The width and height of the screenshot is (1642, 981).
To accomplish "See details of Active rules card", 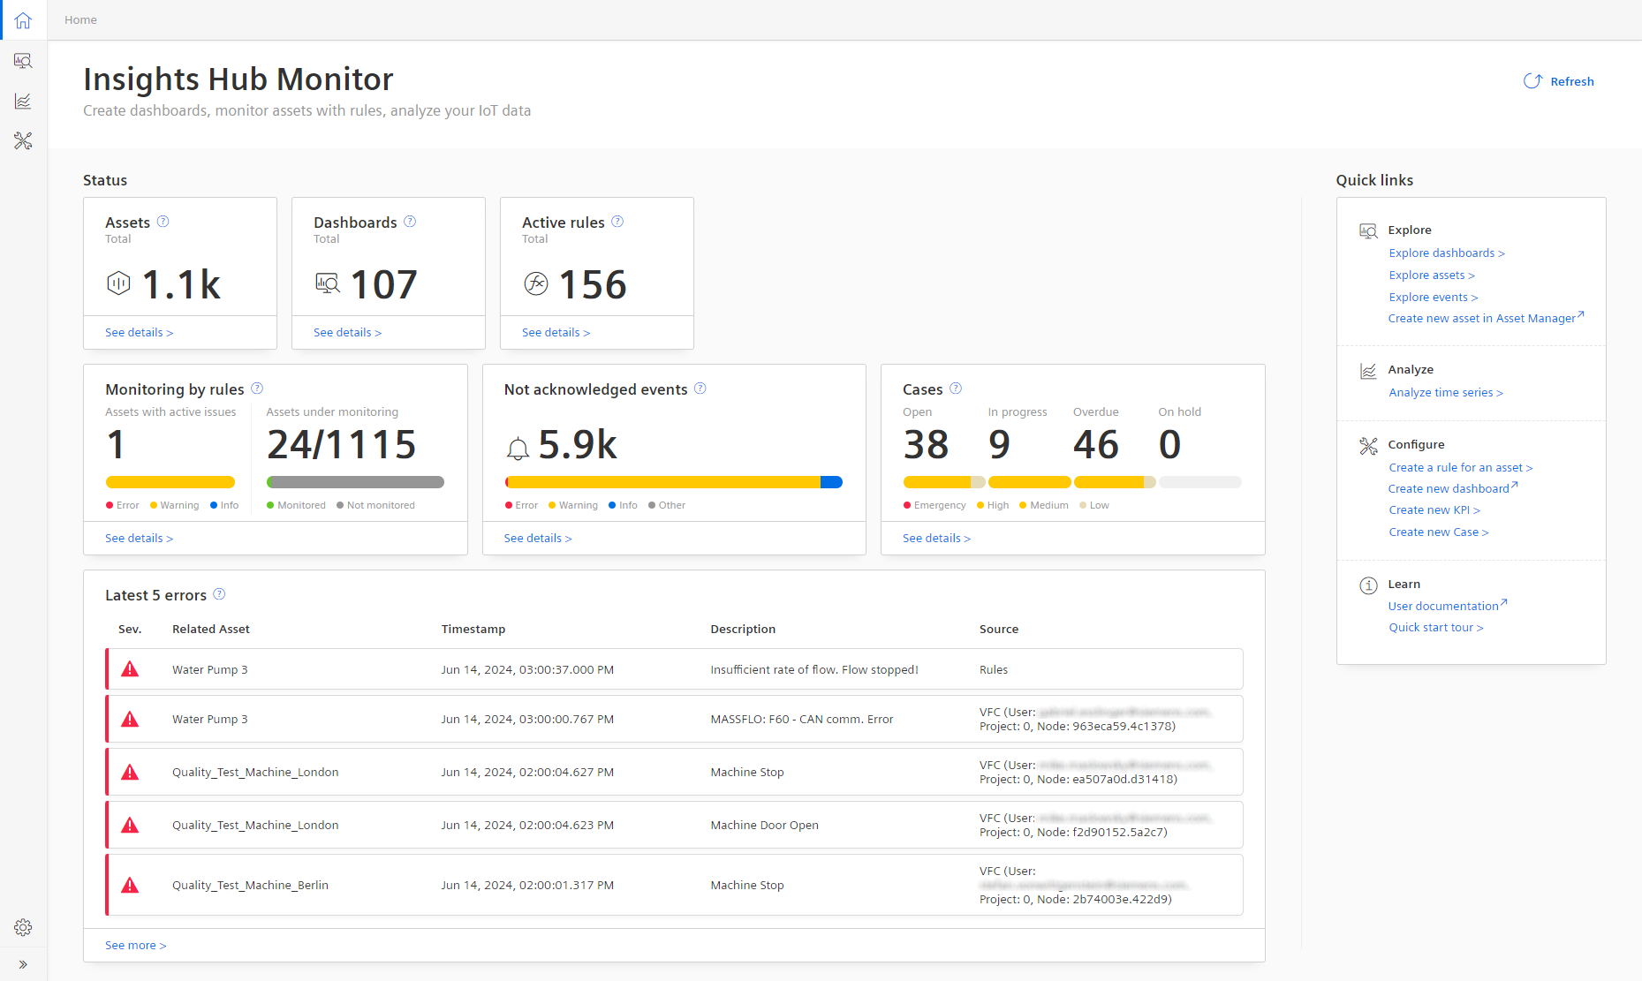I will point(556,333).
